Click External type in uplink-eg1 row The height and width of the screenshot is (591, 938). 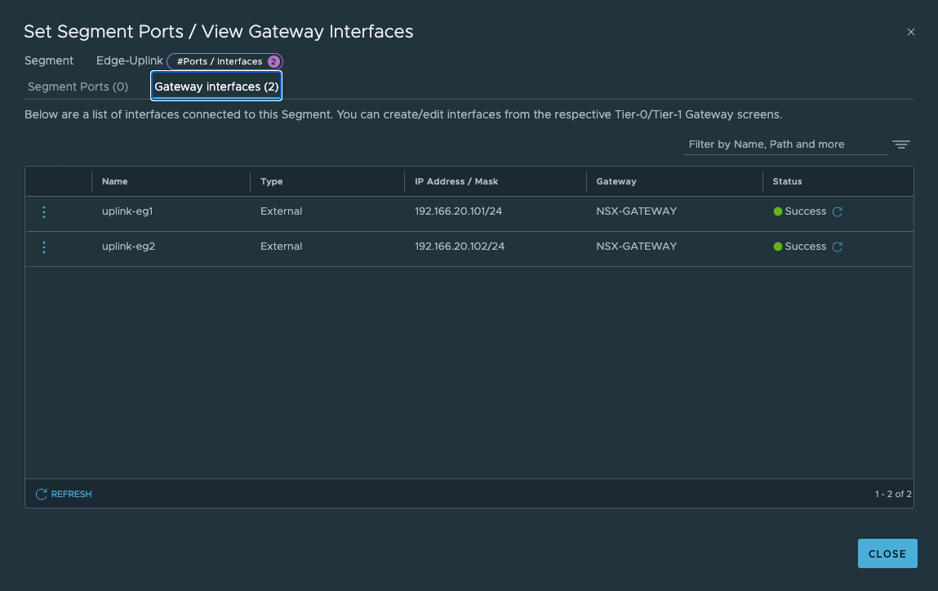(281, 211)
